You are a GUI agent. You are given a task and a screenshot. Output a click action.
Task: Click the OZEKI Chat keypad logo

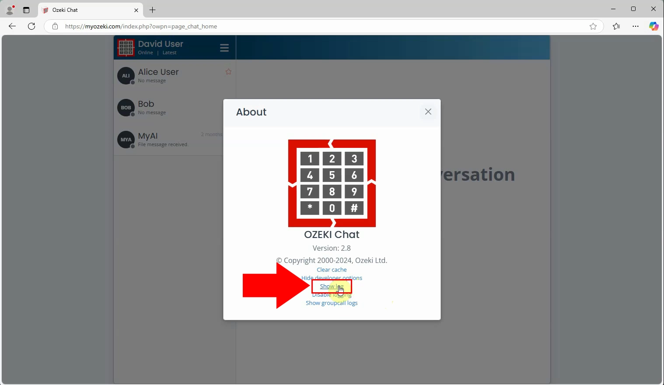coord(332,183)
